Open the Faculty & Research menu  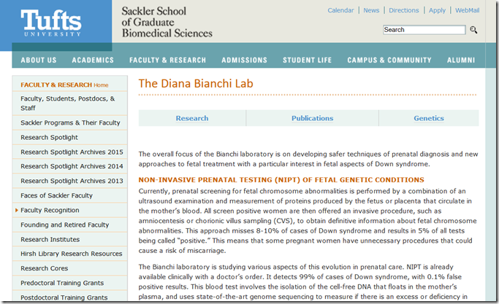point(167,60)
